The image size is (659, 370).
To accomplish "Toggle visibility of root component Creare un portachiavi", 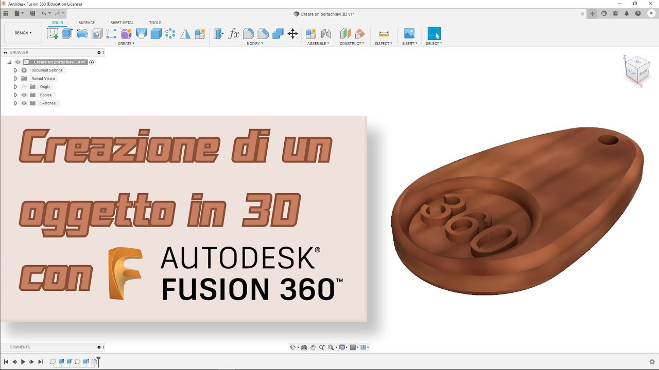I will [x=18, y=62].
